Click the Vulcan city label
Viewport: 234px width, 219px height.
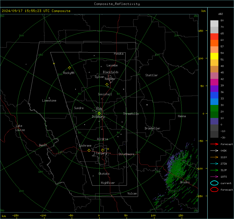132,193
